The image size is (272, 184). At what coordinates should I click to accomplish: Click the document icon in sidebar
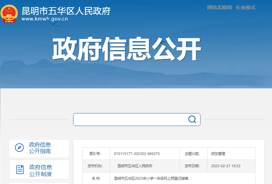20,170
